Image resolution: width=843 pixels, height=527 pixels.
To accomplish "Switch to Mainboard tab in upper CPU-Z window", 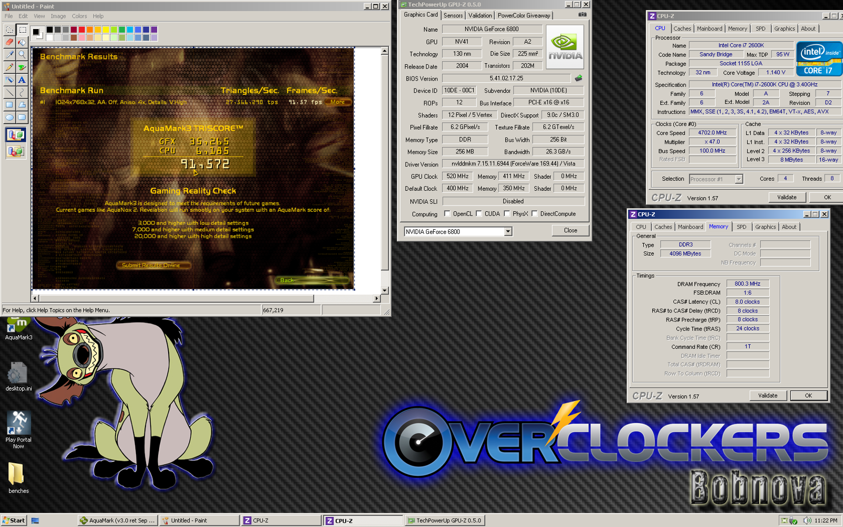I will coord(710,28).
